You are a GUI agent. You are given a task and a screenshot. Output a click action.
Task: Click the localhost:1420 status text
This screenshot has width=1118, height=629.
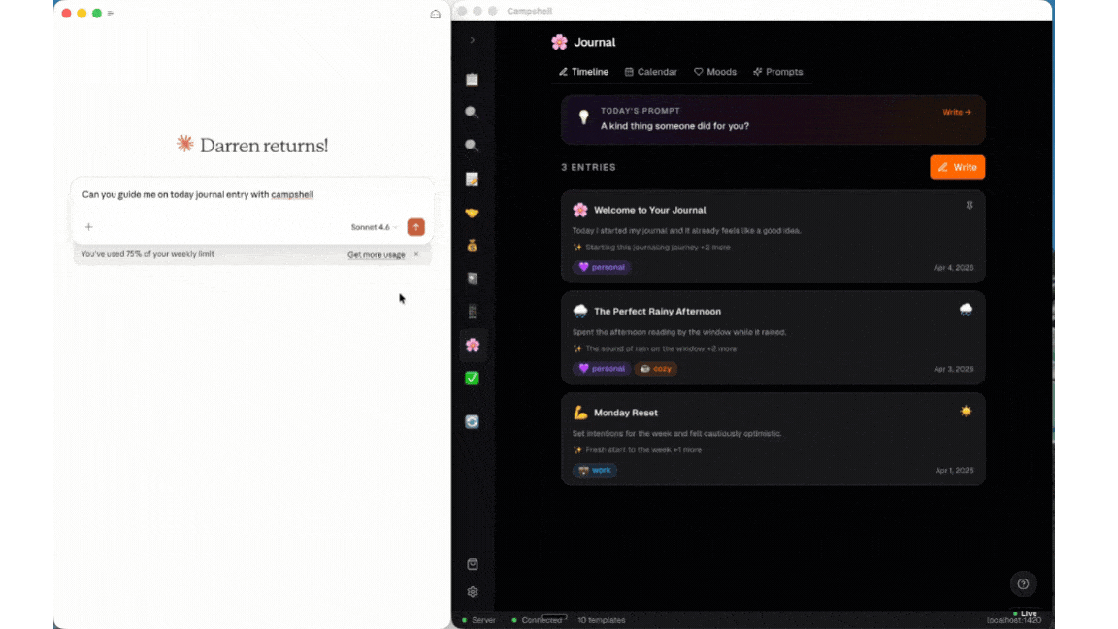[1014, 620]
